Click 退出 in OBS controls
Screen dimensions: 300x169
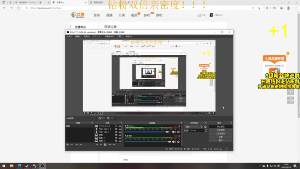[x=220, y=140]
